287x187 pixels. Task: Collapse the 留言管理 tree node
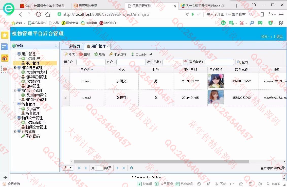15,104
